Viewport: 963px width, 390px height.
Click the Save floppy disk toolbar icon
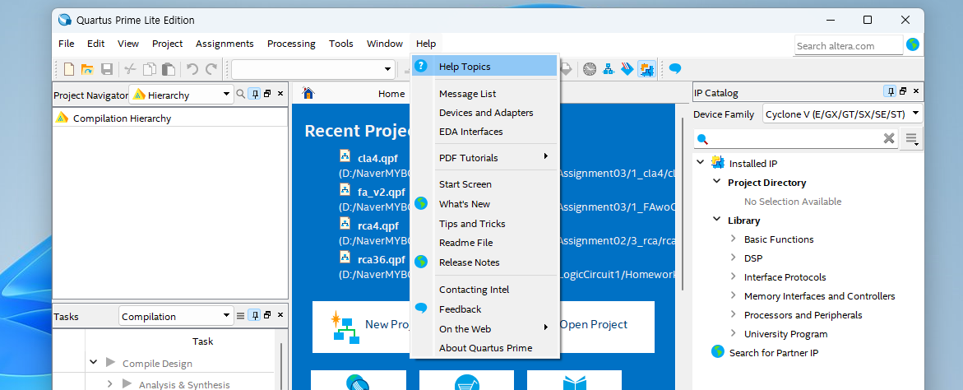pos(107,69)
